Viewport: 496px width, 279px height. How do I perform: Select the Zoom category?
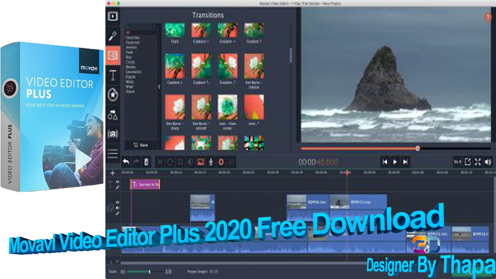(130, 92)
